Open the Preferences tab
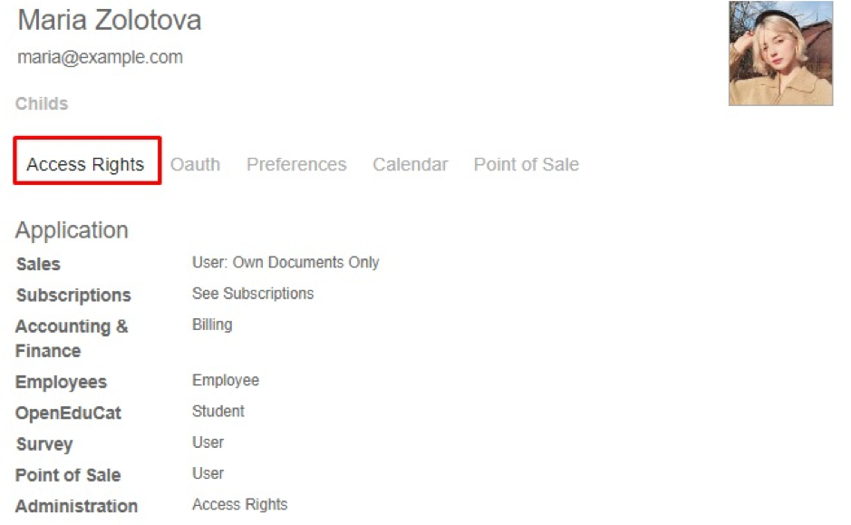Viewport: 851px width, 525px height. (296, 164)
